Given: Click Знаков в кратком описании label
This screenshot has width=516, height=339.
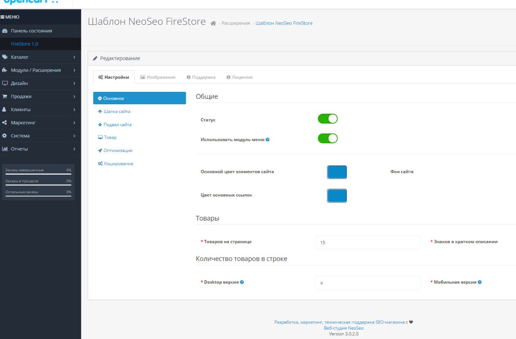Looking at the screenshot, I should tap(465, 242).
